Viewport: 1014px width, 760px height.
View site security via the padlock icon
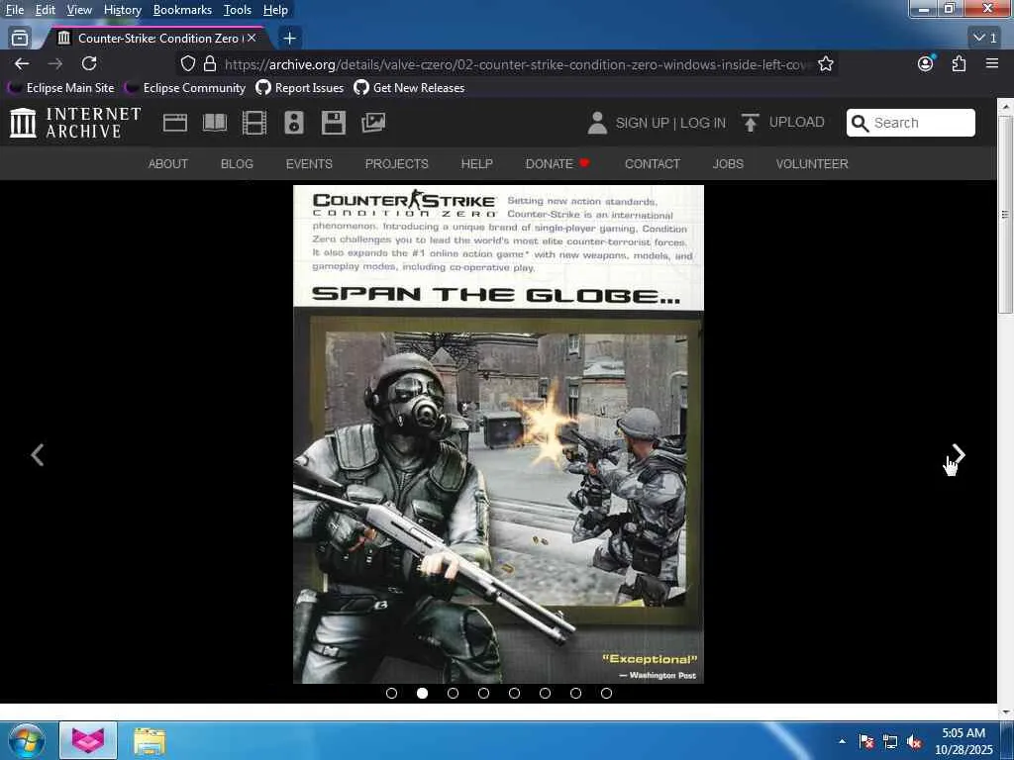coord(210,64)
